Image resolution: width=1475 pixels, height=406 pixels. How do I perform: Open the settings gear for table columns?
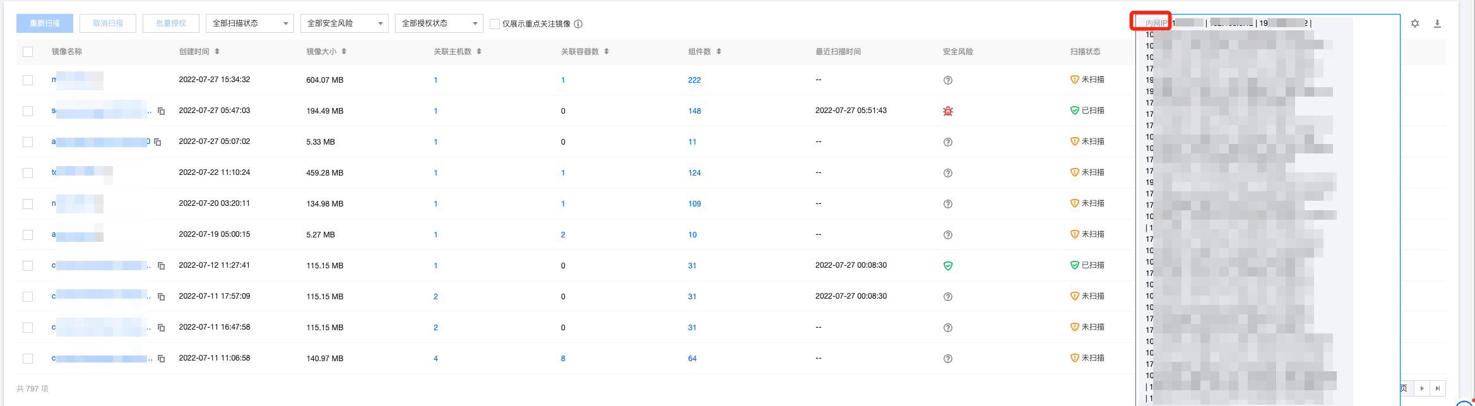coord(1415,23)
